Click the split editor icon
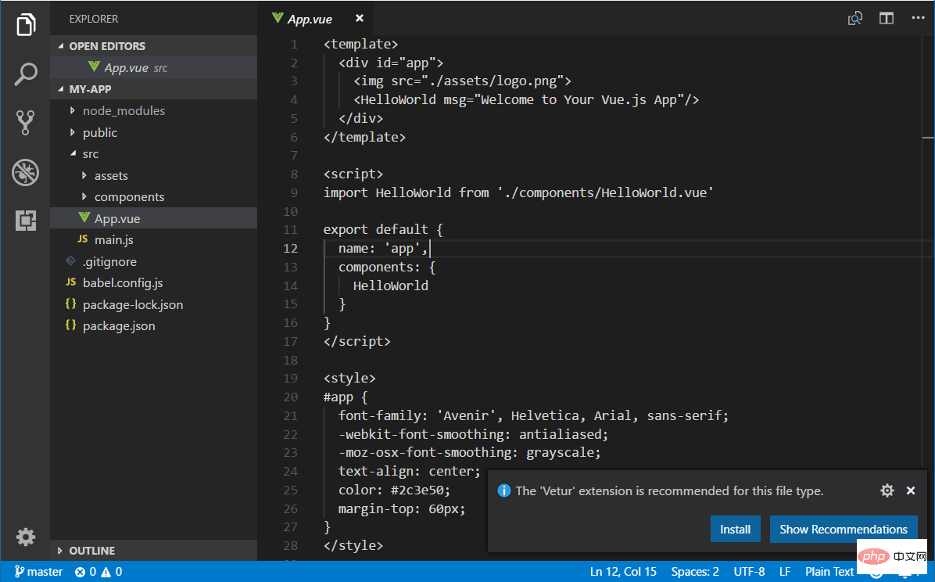Image resolution: width=935 pixels, height=582 pixels. coord(886,18)
